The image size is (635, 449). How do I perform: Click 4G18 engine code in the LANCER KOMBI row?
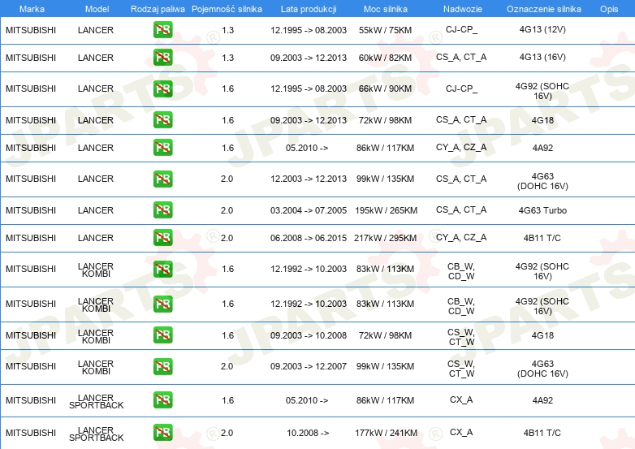542,335
